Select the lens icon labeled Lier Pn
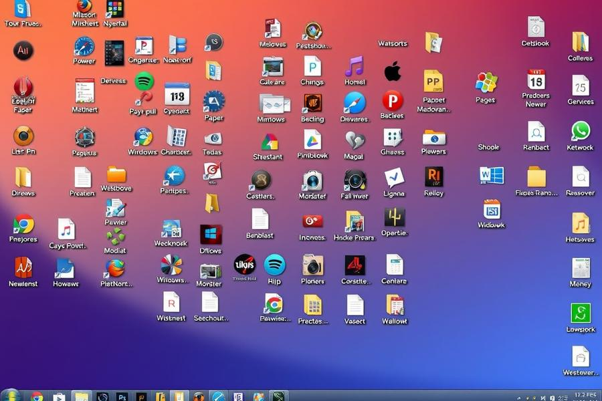 [23, 136]
